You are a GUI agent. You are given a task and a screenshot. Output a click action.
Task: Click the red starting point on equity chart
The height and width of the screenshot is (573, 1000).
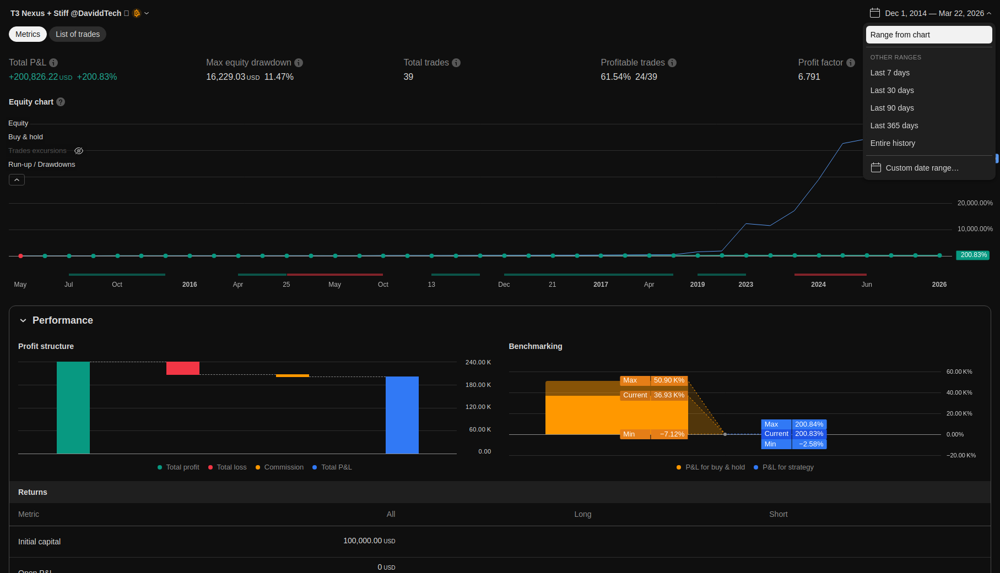(21, 256)
